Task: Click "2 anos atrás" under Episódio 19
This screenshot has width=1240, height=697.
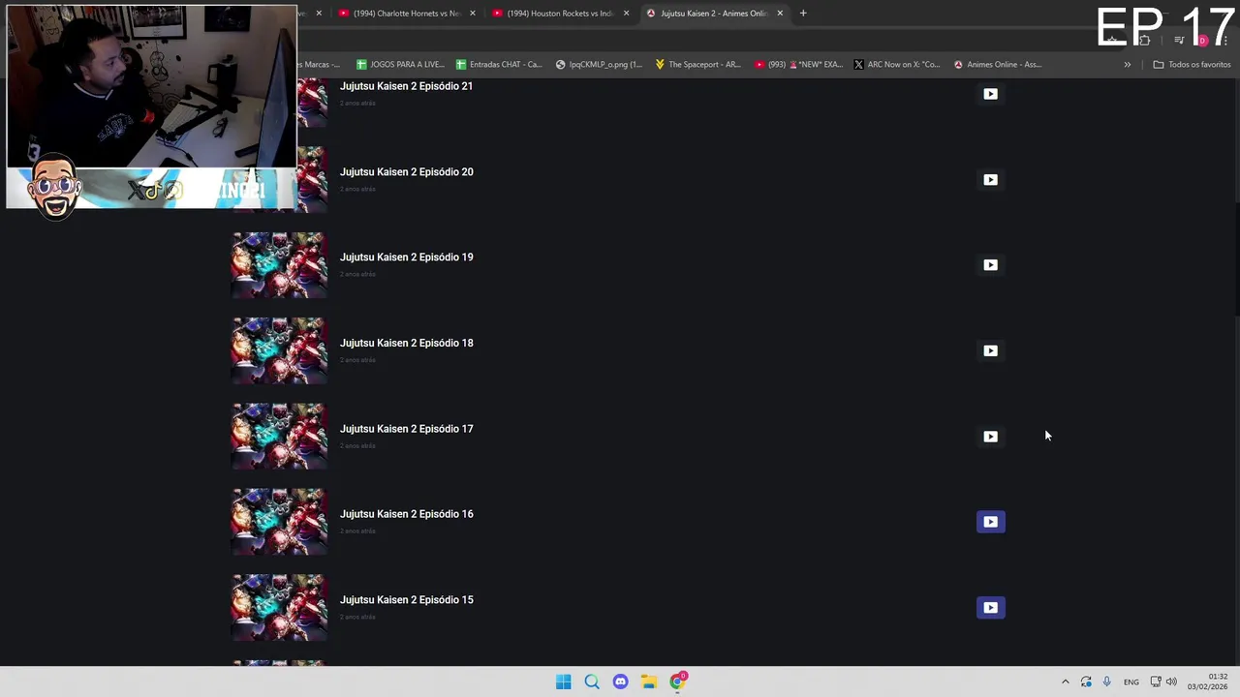Action: [357, 274]
